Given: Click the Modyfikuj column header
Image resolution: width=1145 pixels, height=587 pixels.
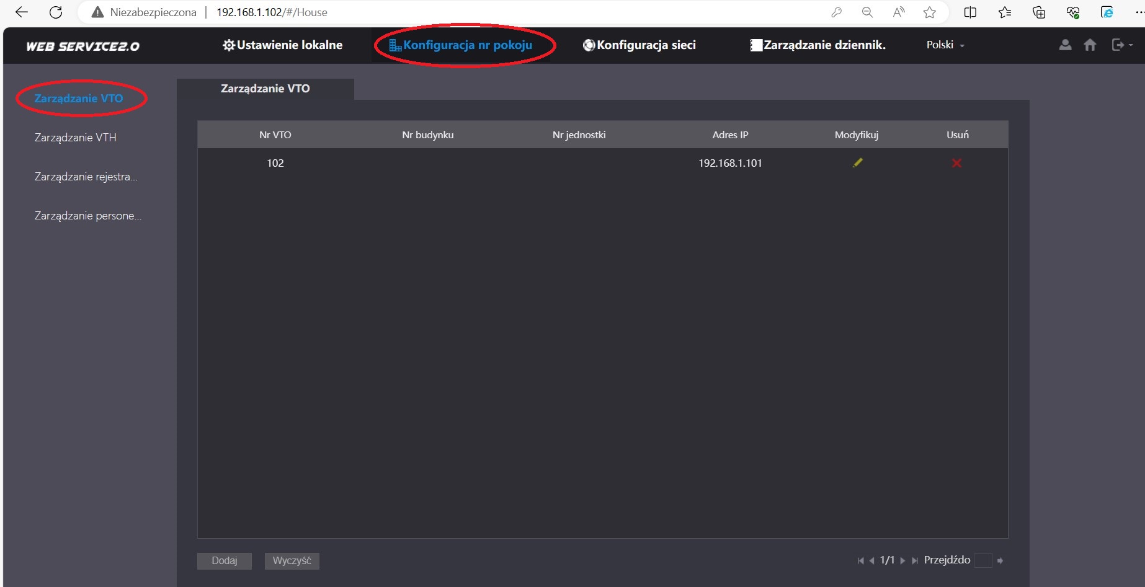Looking at the screenshot, I should tap(857, 135).
